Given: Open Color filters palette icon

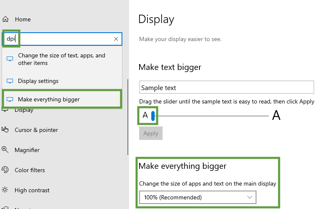Looking at the screenshot, I should pyautogui.click(x=5, y=170).
